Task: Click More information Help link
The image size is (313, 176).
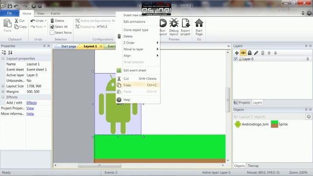Action: [30, 114]
